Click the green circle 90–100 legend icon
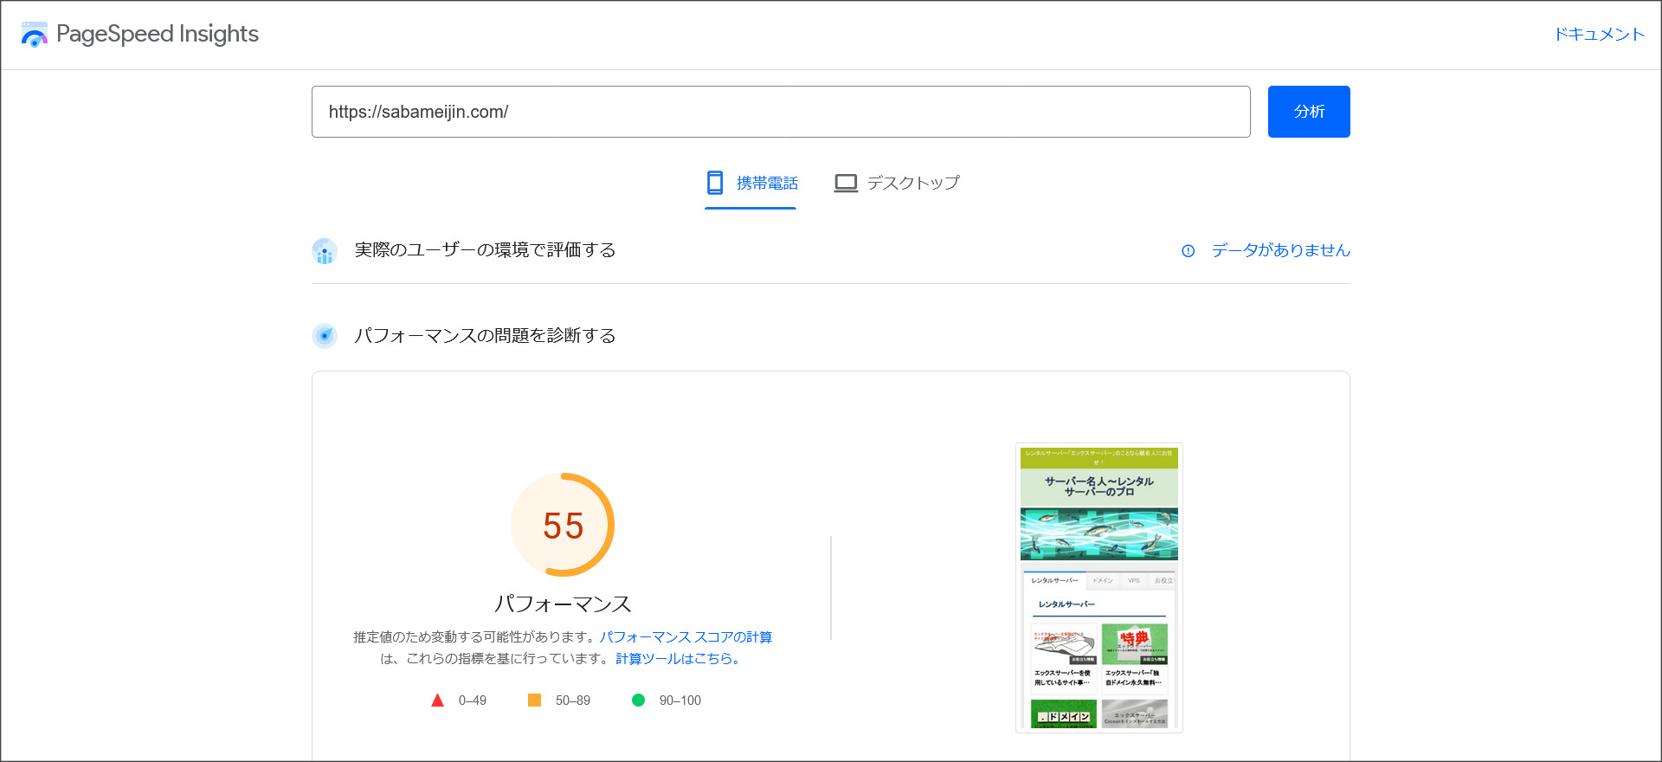 638,701
